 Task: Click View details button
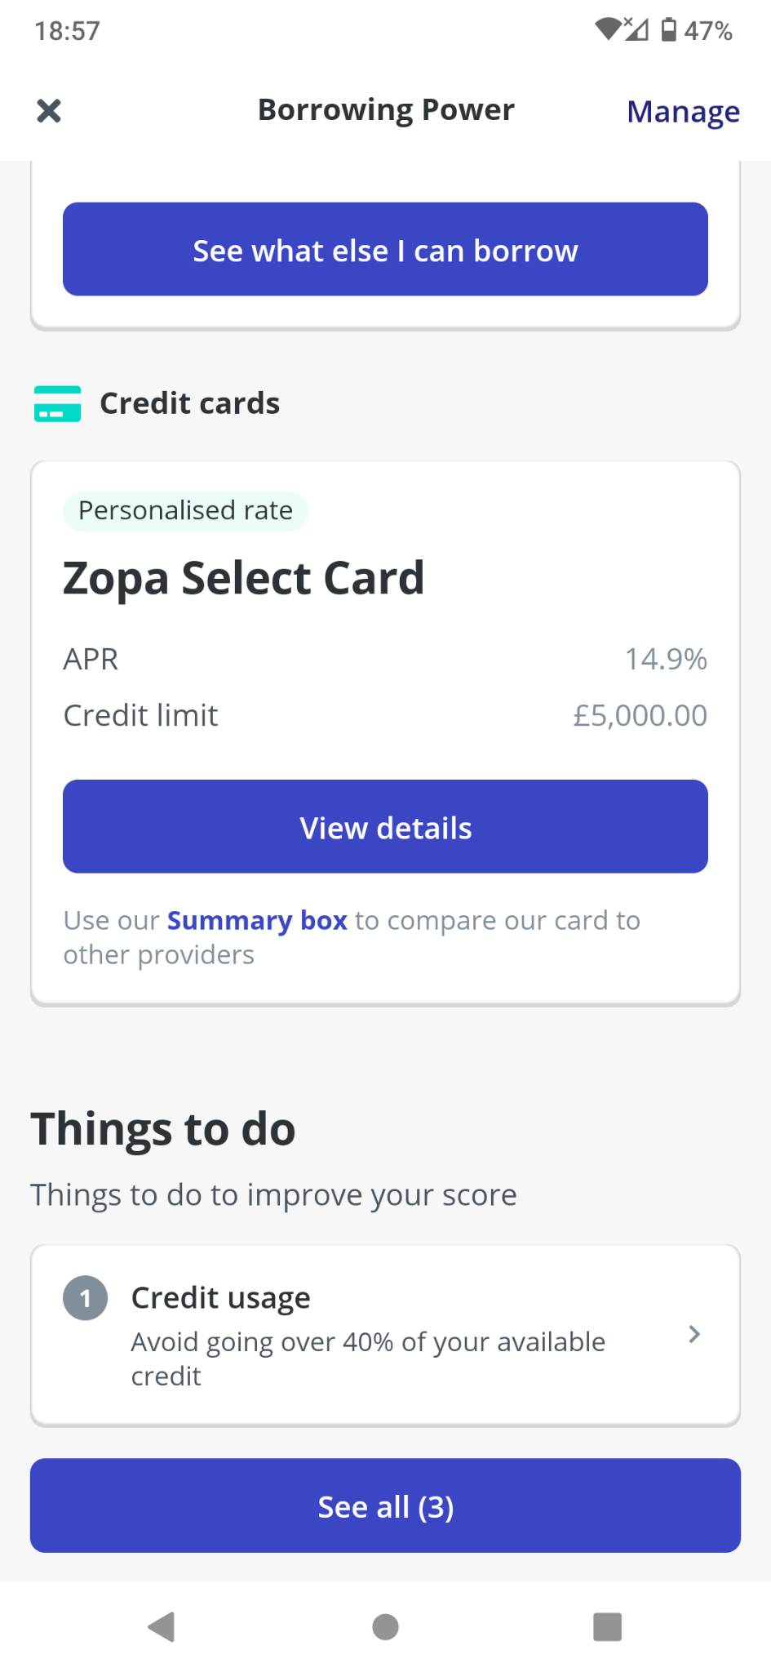pyautogui.click(x=385, y=826)
